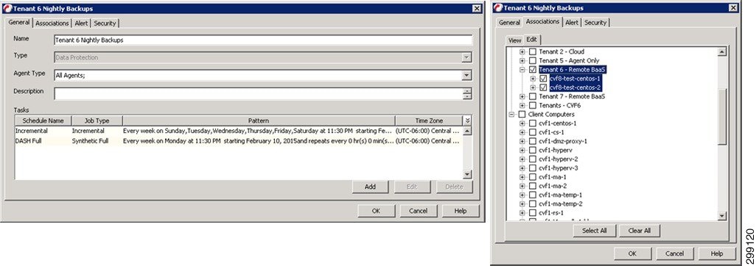
Task: Open the Agent Type dropdown
Action: tap(466, 75)
